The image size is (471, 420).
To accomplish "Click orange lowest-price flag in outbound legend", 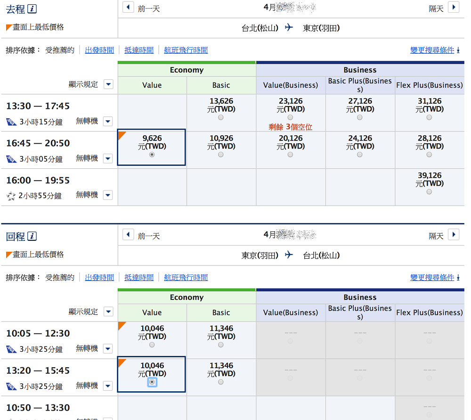I will point(9,27).
